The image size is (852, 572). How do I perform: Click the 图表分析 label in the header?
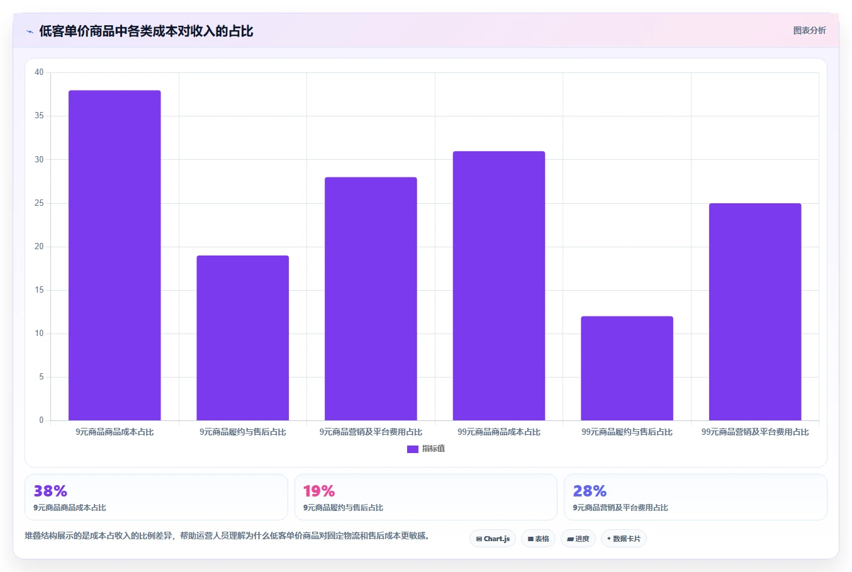tap(809, 30)
